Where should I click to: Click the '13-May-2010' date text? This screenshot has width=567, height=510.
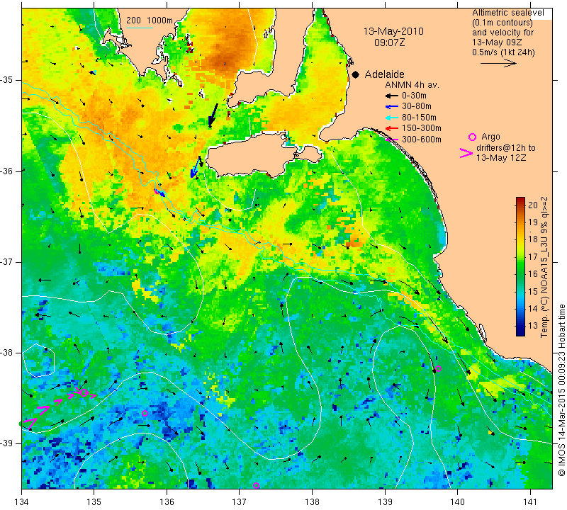pos(393,31)
